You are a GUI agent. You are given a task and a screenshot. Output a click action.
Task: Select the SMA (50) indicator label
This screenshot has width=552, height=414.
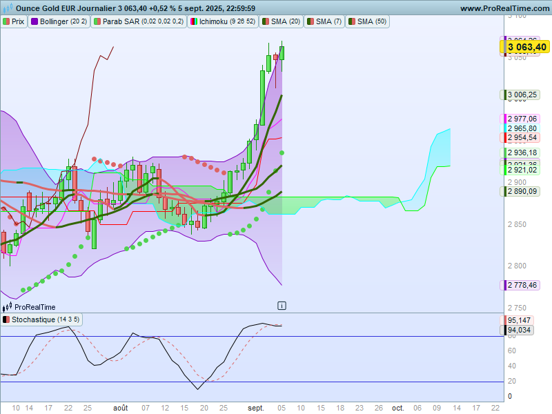click(372, 21)
